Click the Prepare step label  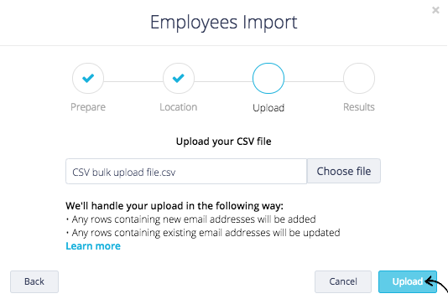[x=88, y=107]
